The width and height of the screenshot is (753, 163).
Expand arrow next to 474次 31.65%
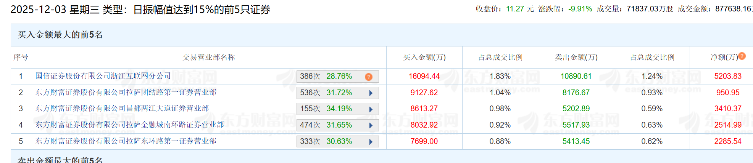(x=371, y=125)
